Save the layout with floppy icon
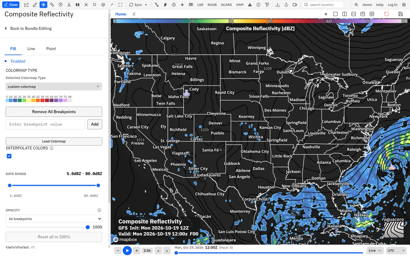The height and width of the screenshot is (256, 410). tap(401, 14)
